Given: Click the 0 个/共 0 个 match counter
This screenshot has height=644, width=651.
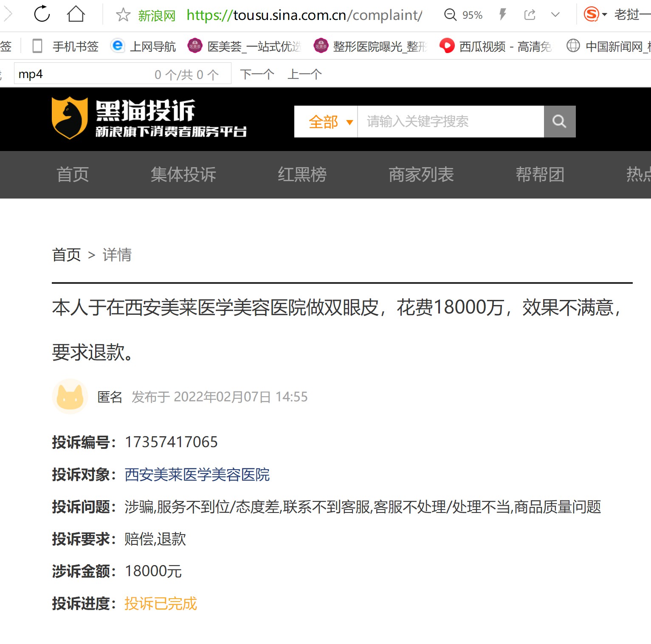Looking at the screenshot, I should [187, 75].
